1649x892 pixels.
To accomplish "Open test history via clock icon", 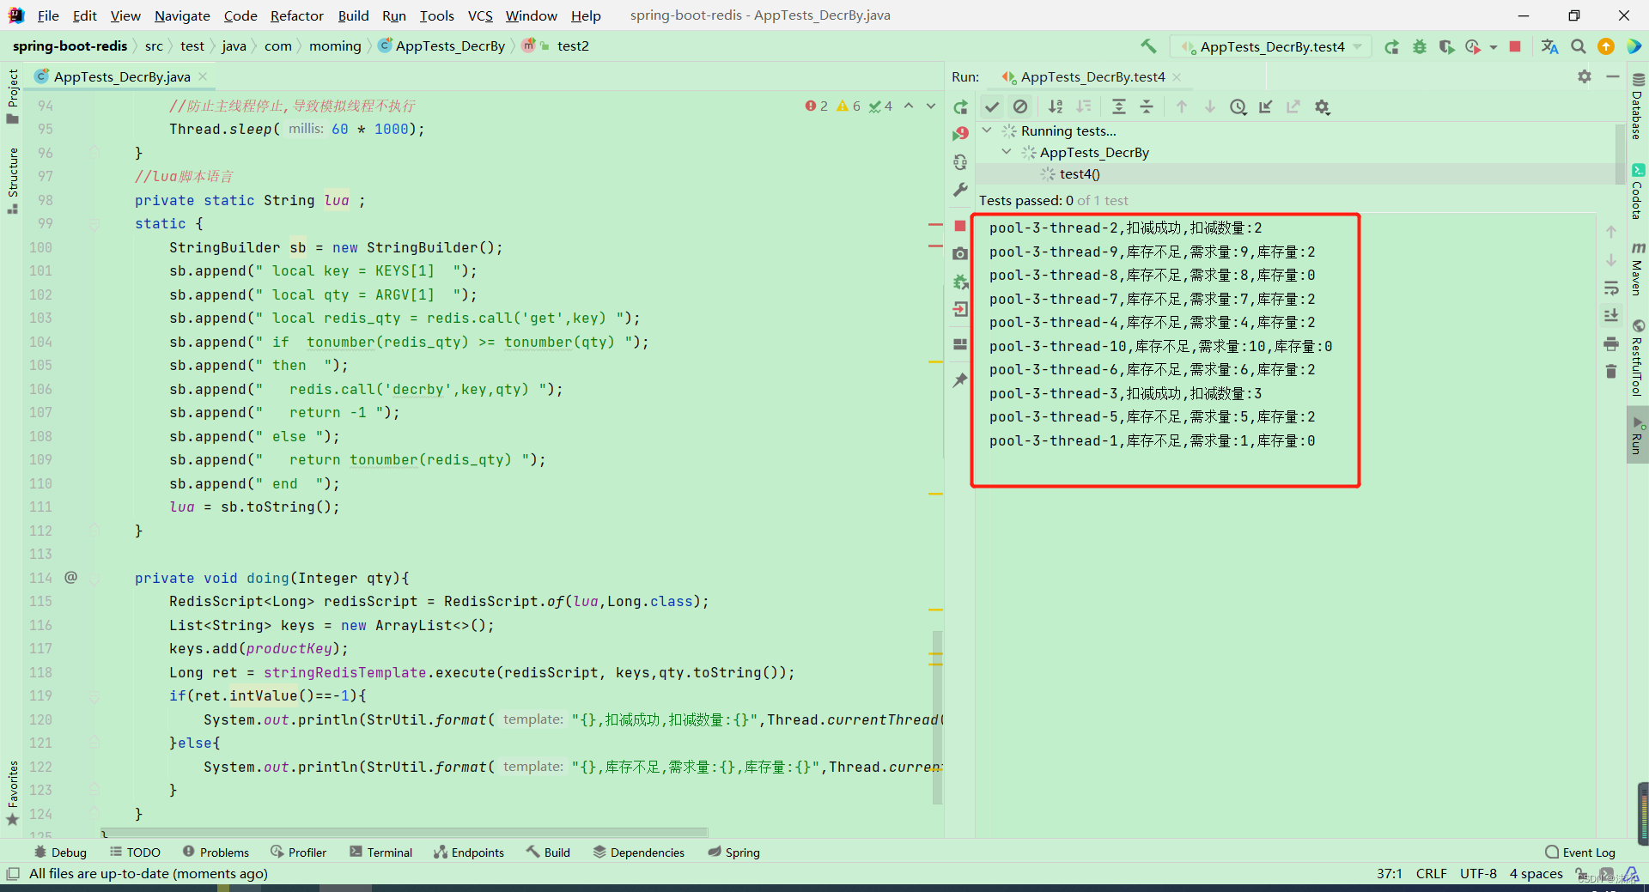I will point(1238,106).
